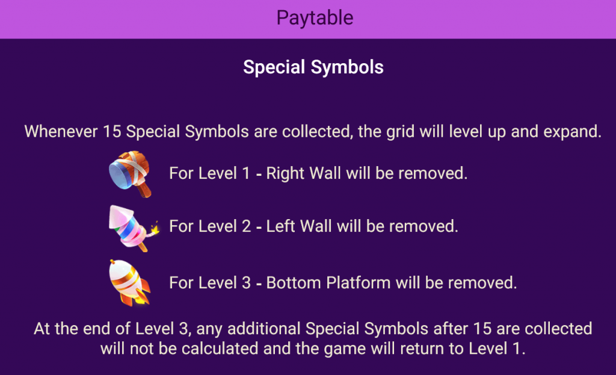Tap the blue head of the hammer
This screenshot has width=616, height=375.
pyautogui.click(x=120, y=176)
